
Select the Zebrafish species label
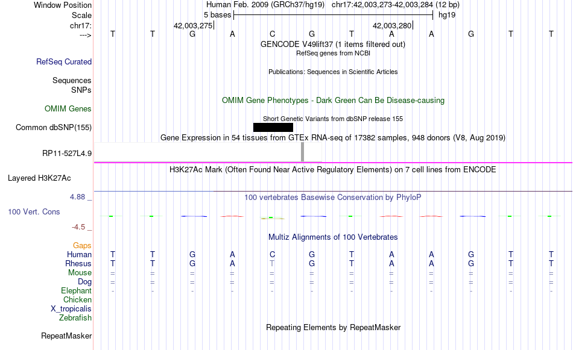[x=75, y=317]
